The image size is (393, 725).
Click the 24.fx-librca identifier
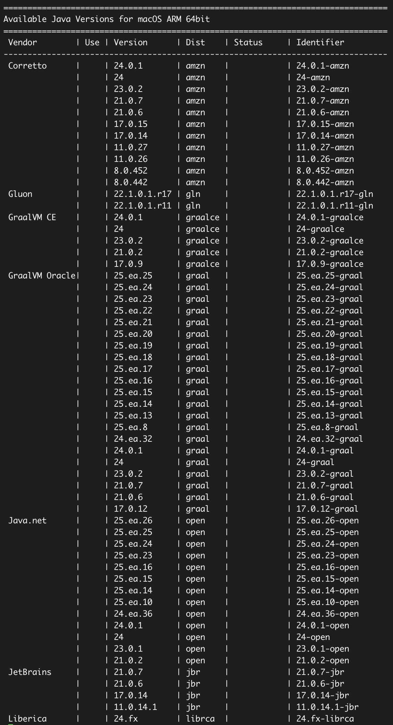pos(325,719)
